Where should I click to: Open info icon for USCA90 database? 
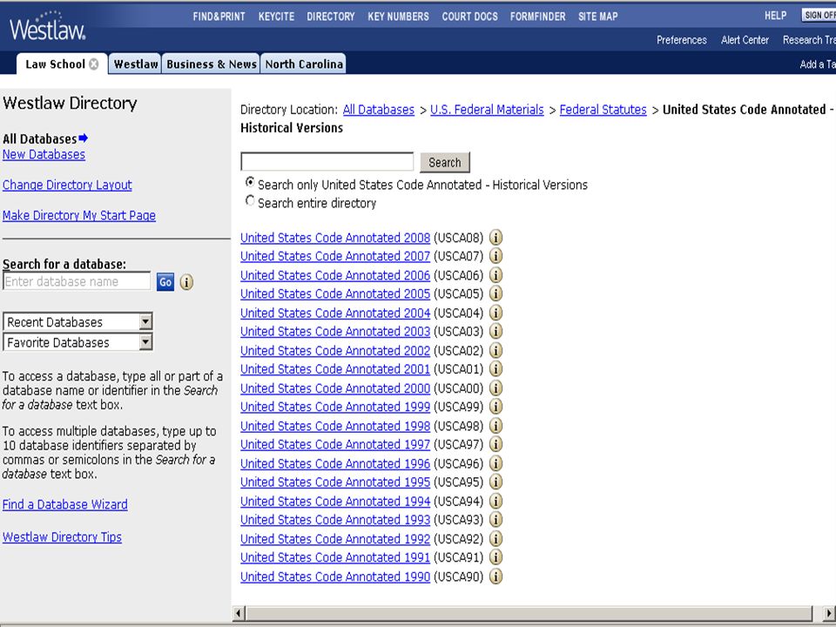coord(496,576)
